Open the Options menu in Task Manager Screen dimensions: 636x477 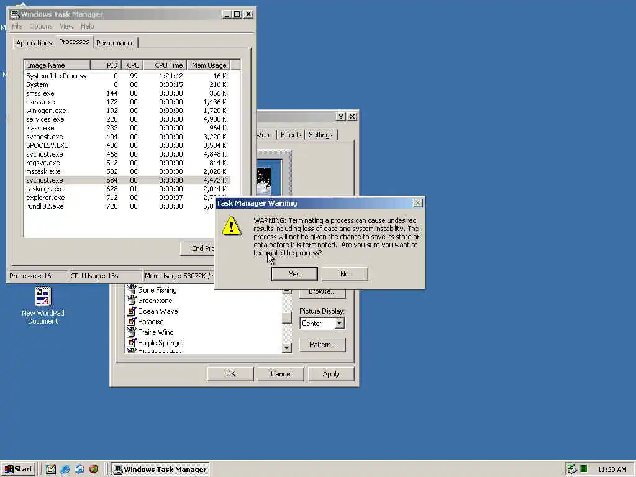tap(40, 26)
